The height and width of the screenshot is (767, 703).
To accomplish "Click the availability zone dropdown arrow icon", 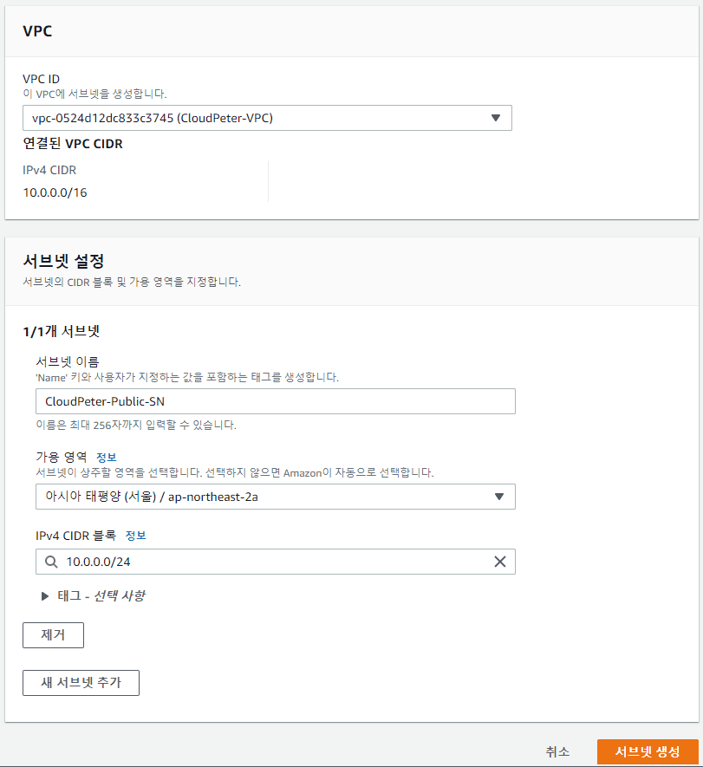I will [x=499, y=497].
